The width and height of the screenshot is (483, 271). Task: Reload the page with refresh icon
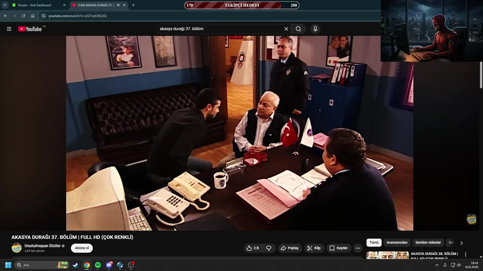tap(23, 16)
